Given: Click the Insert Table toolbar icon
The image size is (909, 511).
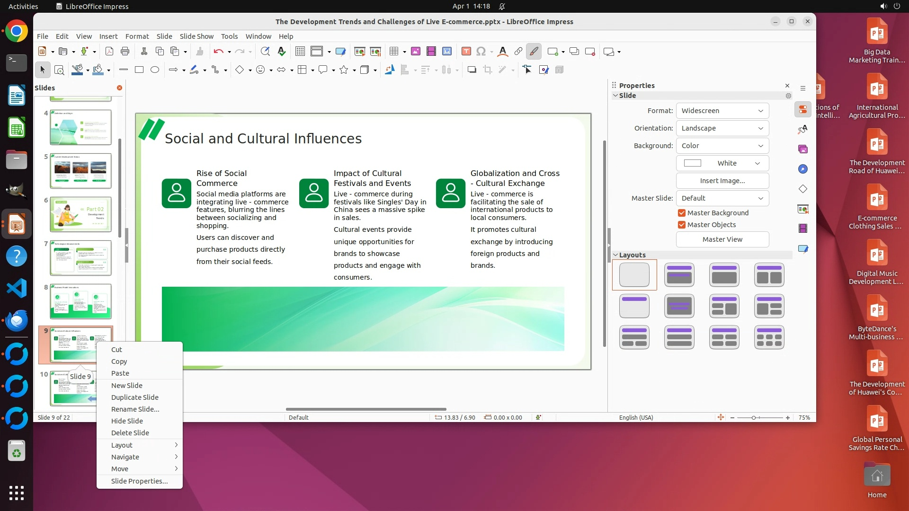Looking at the screenshot, I should coord(393,52).
